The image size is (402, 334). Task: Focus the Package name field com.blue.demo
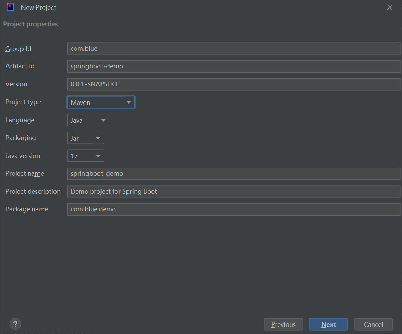point(234,209)
